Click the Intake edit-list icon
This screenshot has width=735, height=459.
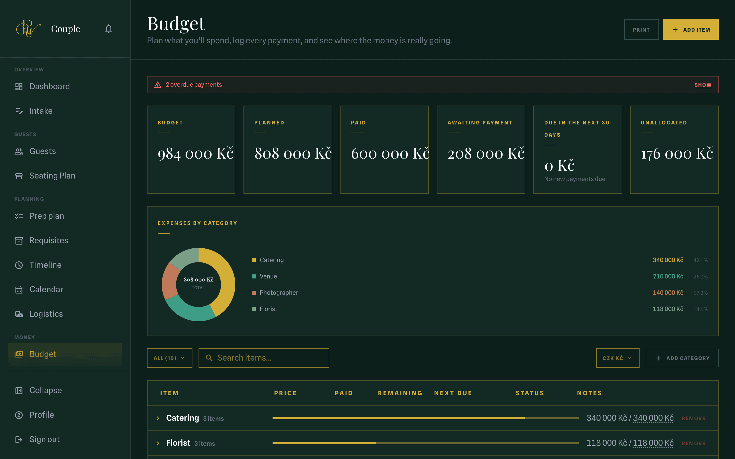[19, 111]
